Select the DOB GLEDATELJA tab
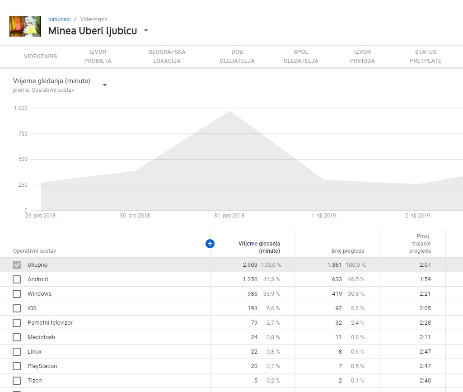 coord(237,56)
